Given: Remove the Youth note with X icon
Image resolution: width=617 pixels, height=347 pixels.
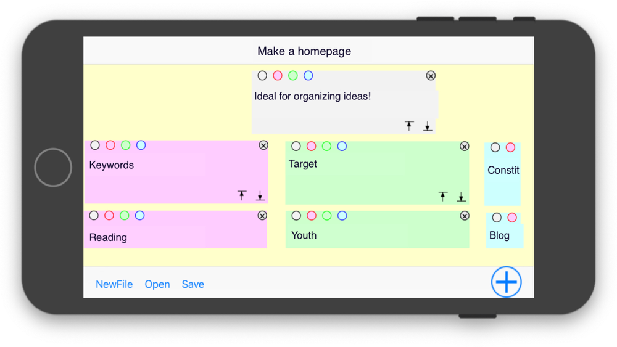Looking at the screenshot, I should [x=465, y=216].
